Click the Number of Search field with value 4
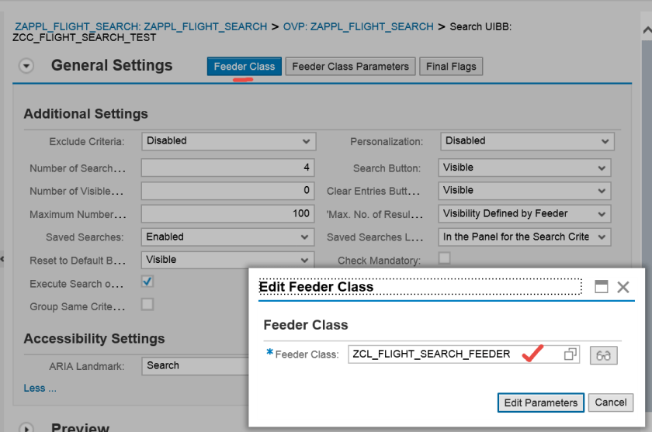This screenshot has width=652, height=432. tap(228, 168)
